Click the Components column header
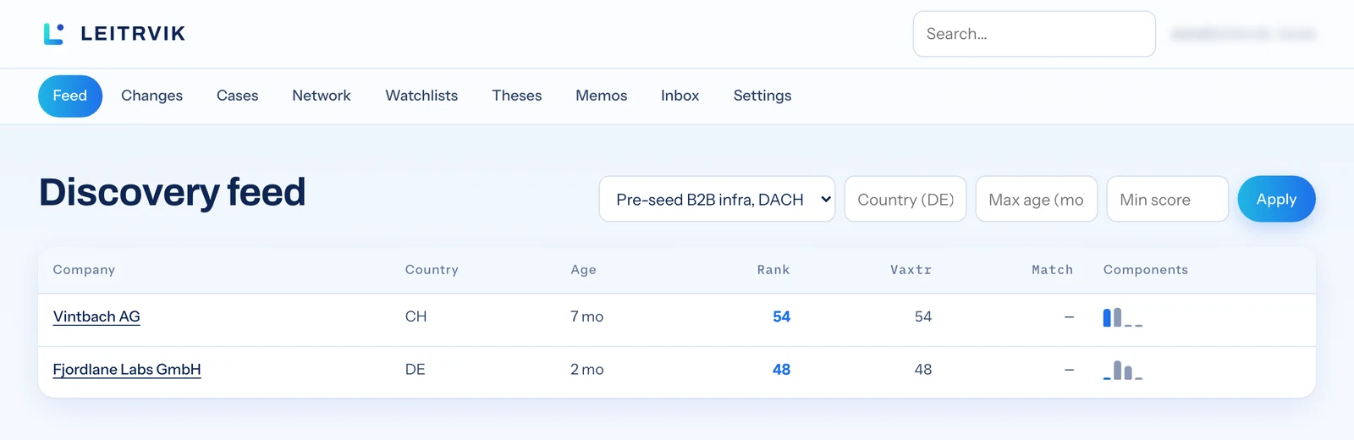1354x440 pixels. pyautogui.click(x=1146, y=270)
